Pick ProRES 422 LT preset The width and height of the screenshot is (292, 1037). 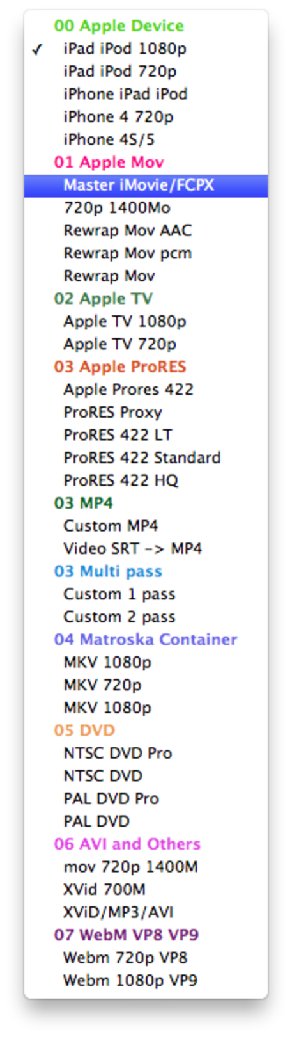tap(146, 435)
